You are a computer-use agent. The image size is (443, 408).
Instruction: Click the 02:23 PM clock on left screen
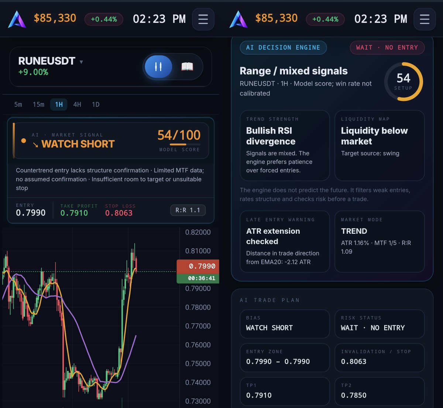pyautogui.click(x=159, y=19)
